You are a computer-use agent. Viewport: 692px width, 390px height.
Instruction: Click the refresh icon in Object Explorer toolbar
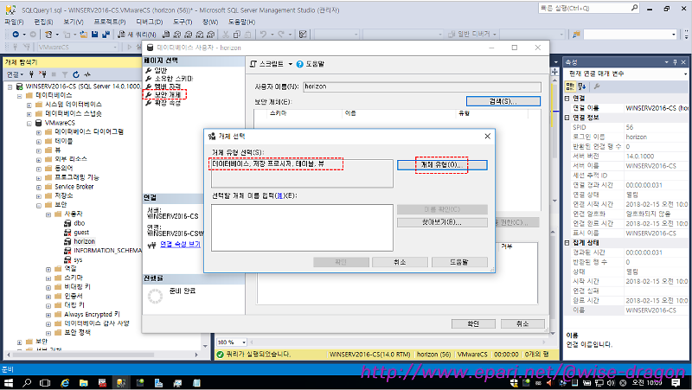click(x=76, y=74)
